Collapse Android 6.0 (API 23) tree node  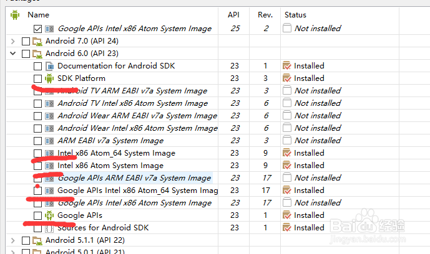click(12, 54)
